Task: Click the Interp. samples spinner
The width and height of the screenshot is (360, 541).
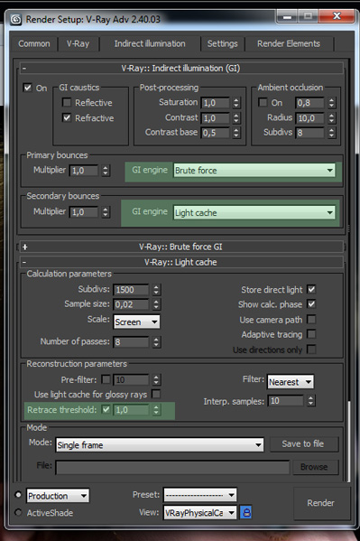Action: tap(311, 401)
